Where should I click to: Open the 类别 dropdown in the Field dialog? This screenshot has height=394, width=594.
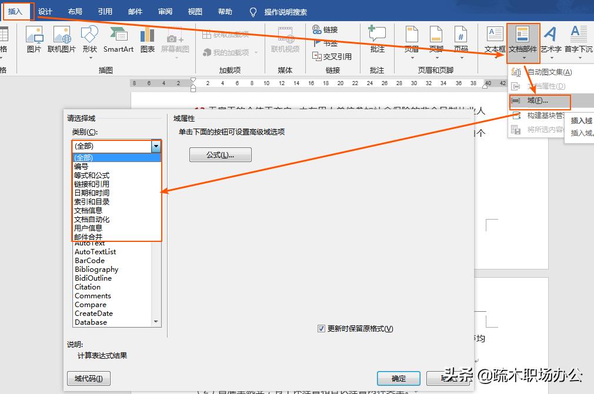[x=155, y=146]
